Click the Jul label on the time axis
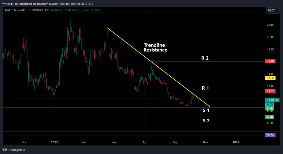Screen dimensions: 283x154 [144, 142]
